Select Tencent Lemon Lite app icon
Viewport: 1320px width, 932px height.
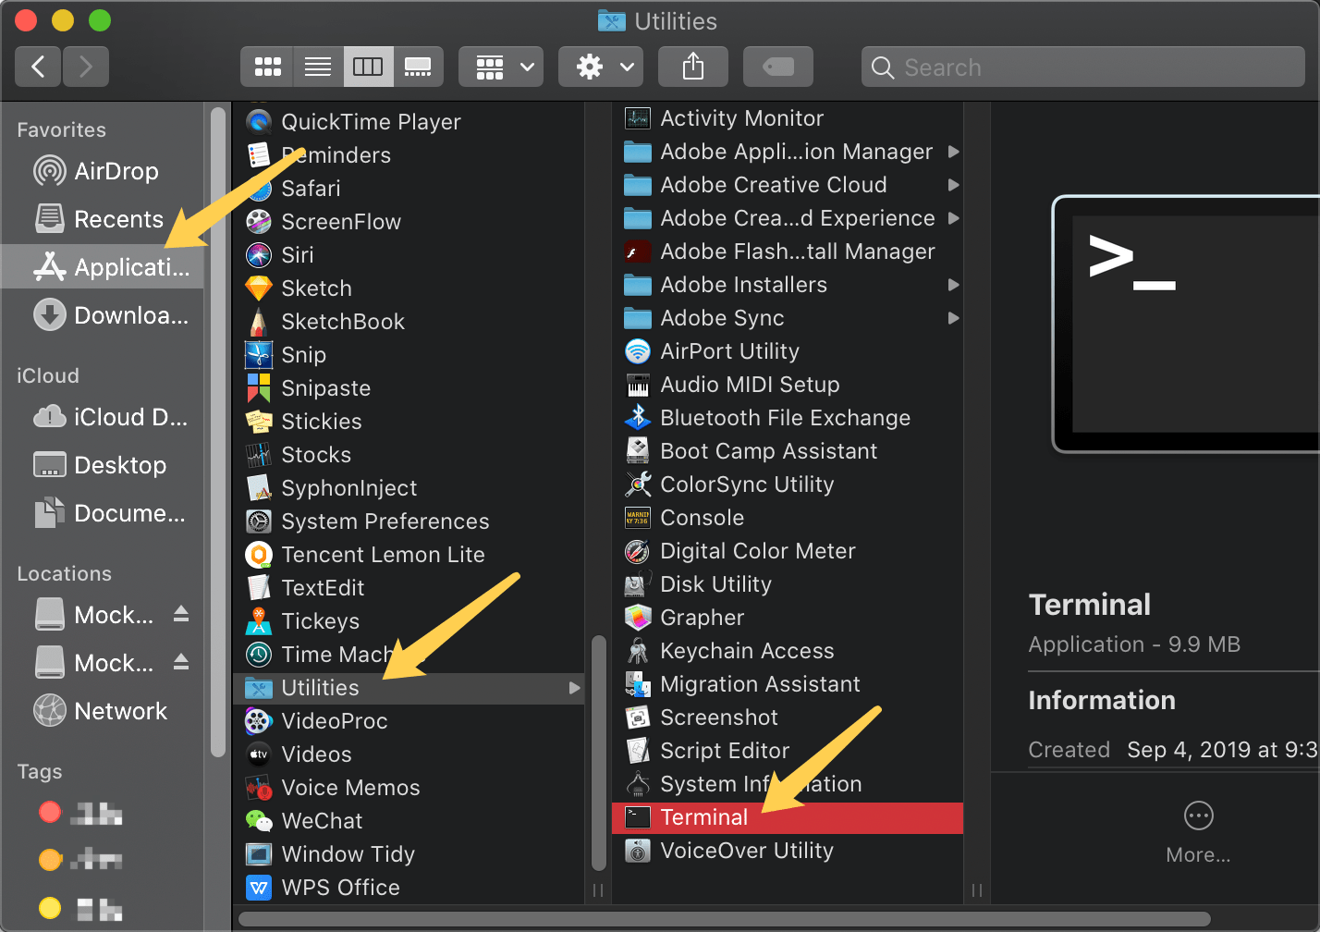point(259,555)
